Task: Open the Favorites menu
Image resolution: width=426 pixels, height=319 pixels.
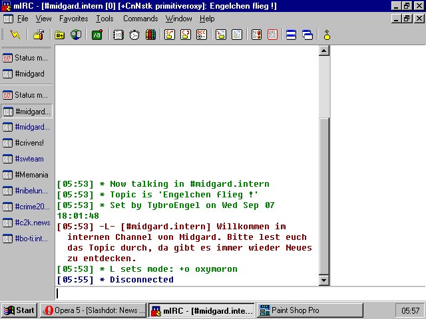Action: point(74,19)
